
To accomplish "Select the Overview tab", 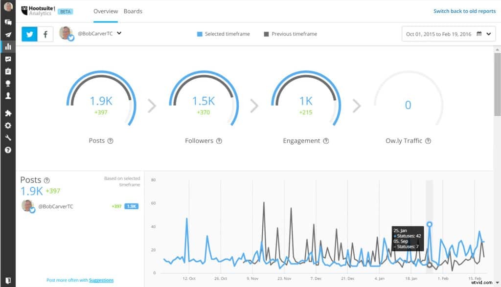I will coord(106,11).
